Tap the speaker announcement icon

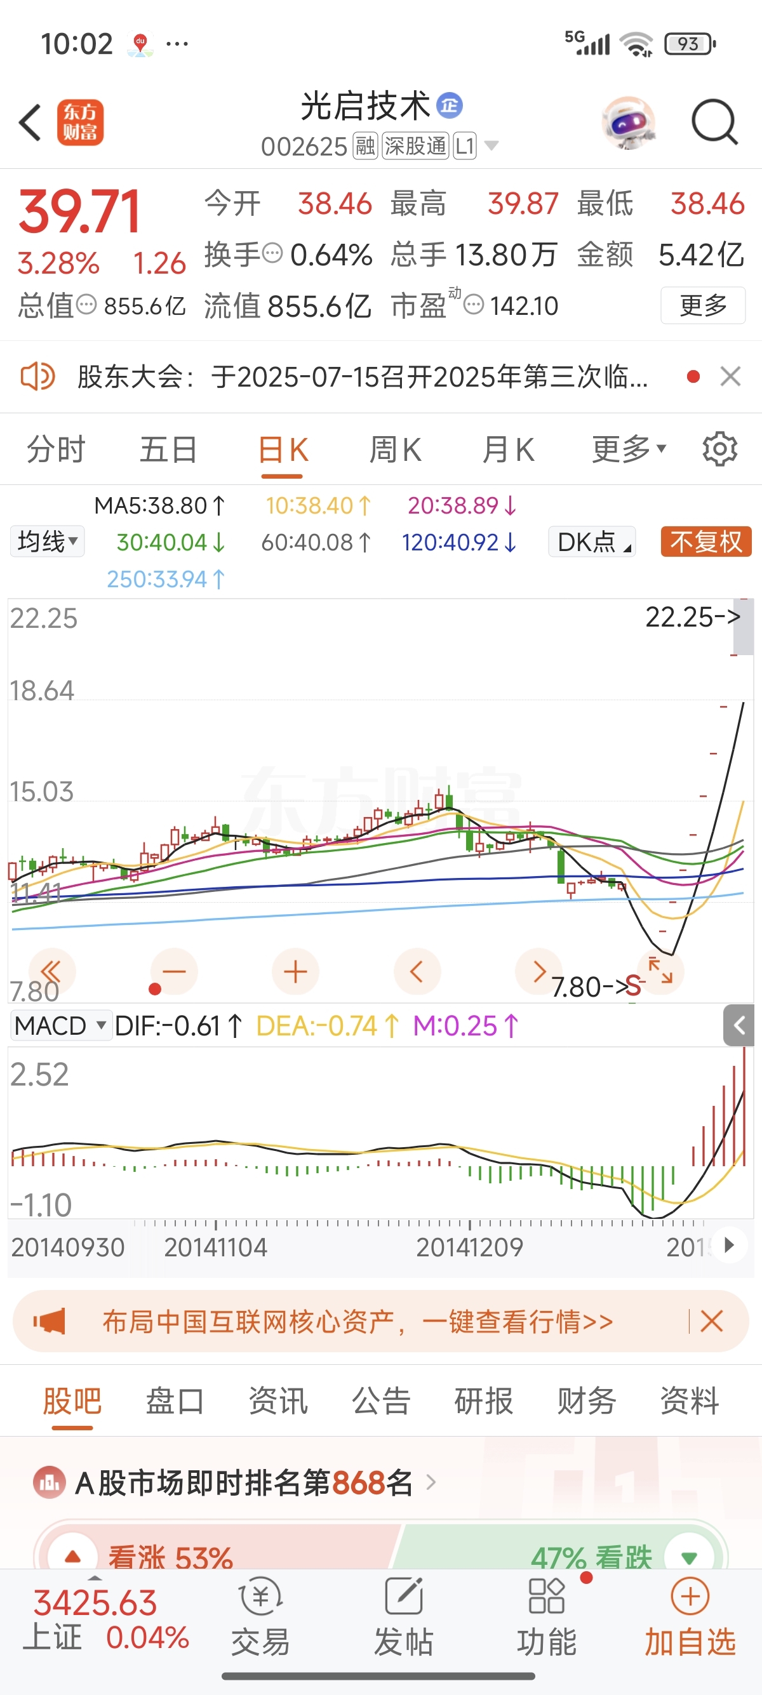(37, 377)
